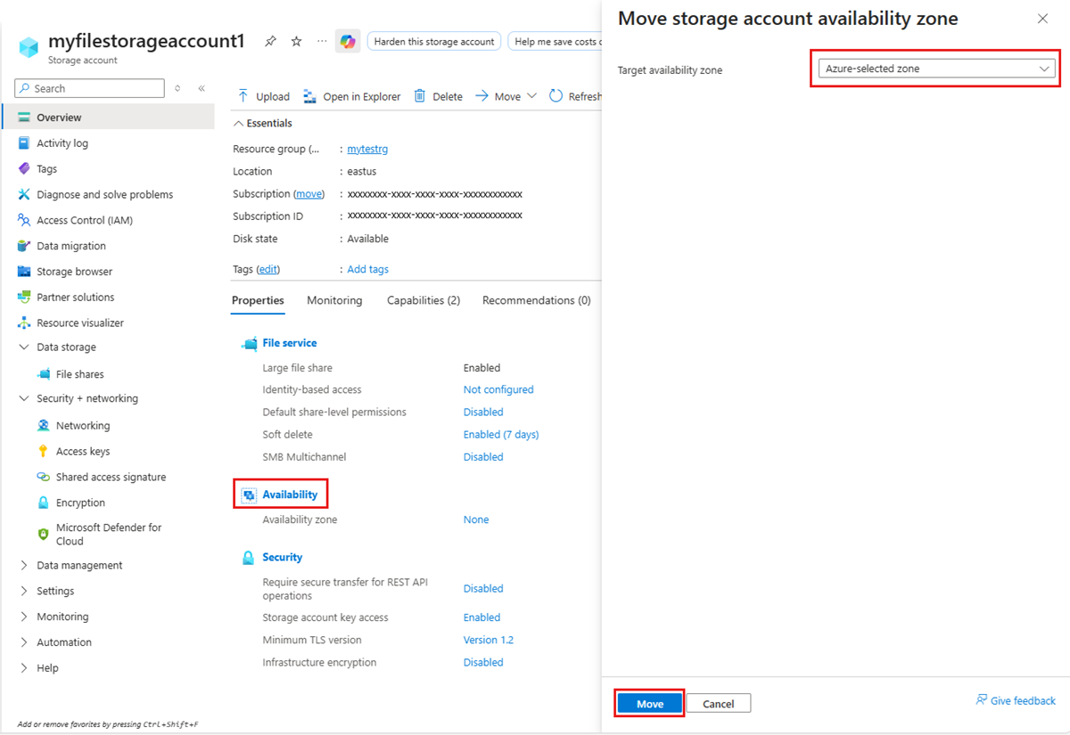The image size is (1070, 735).
Task: Open the Copilot icon button
Action: [x=348, y=41]
